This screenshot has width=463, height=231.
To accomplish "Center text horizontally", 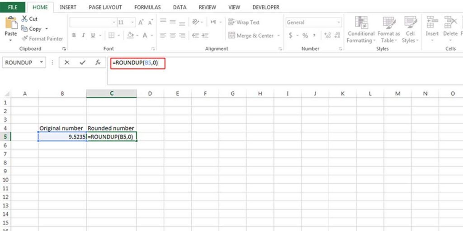I will [x=173, y=35].
